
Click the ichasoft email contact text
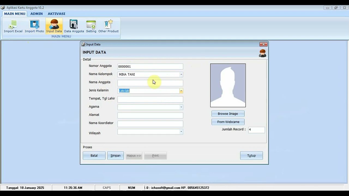click(x=177, y=188)
